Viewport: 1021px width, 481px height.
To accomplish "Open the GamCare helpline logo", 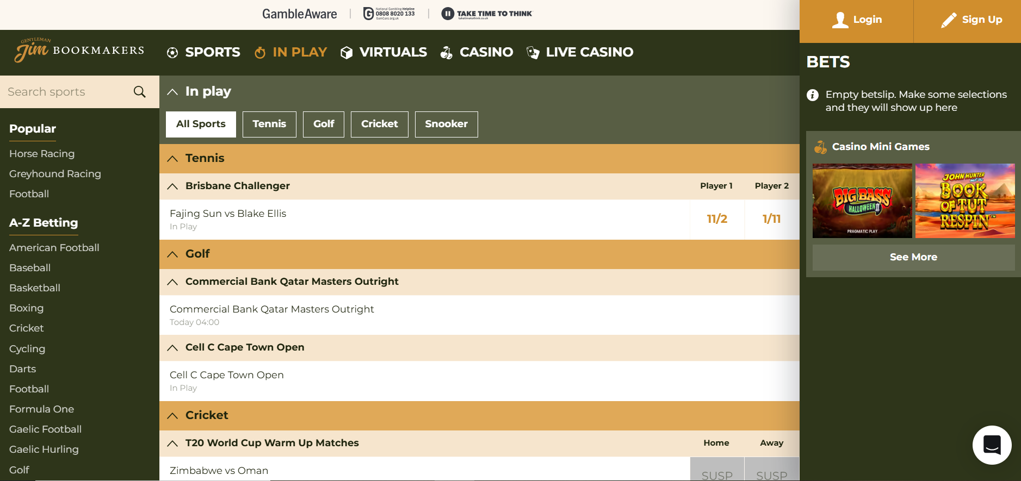I will 389,14.
